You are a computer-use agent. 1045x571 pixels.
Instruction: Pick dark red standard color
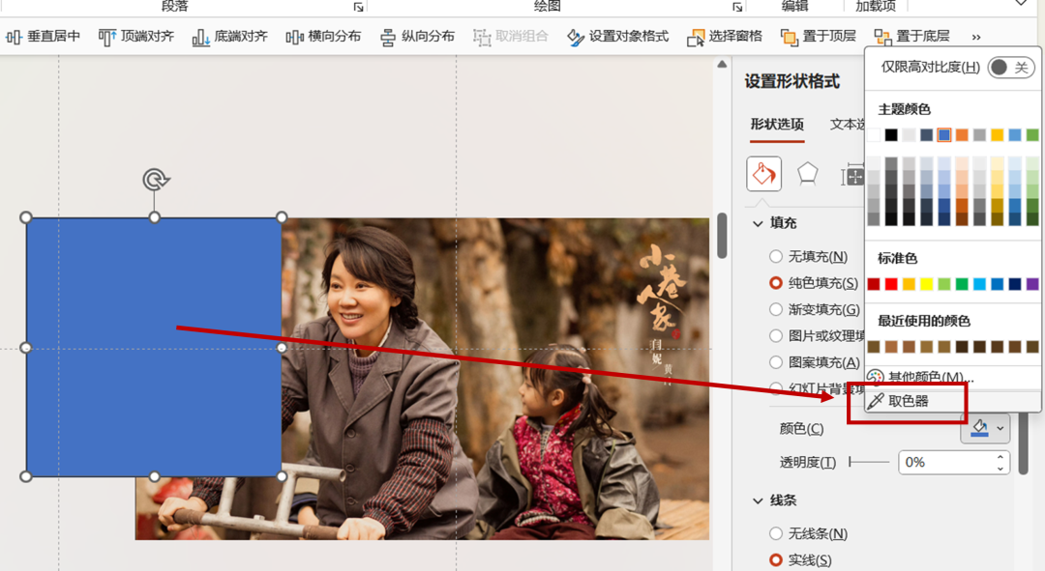click(874, 284)
